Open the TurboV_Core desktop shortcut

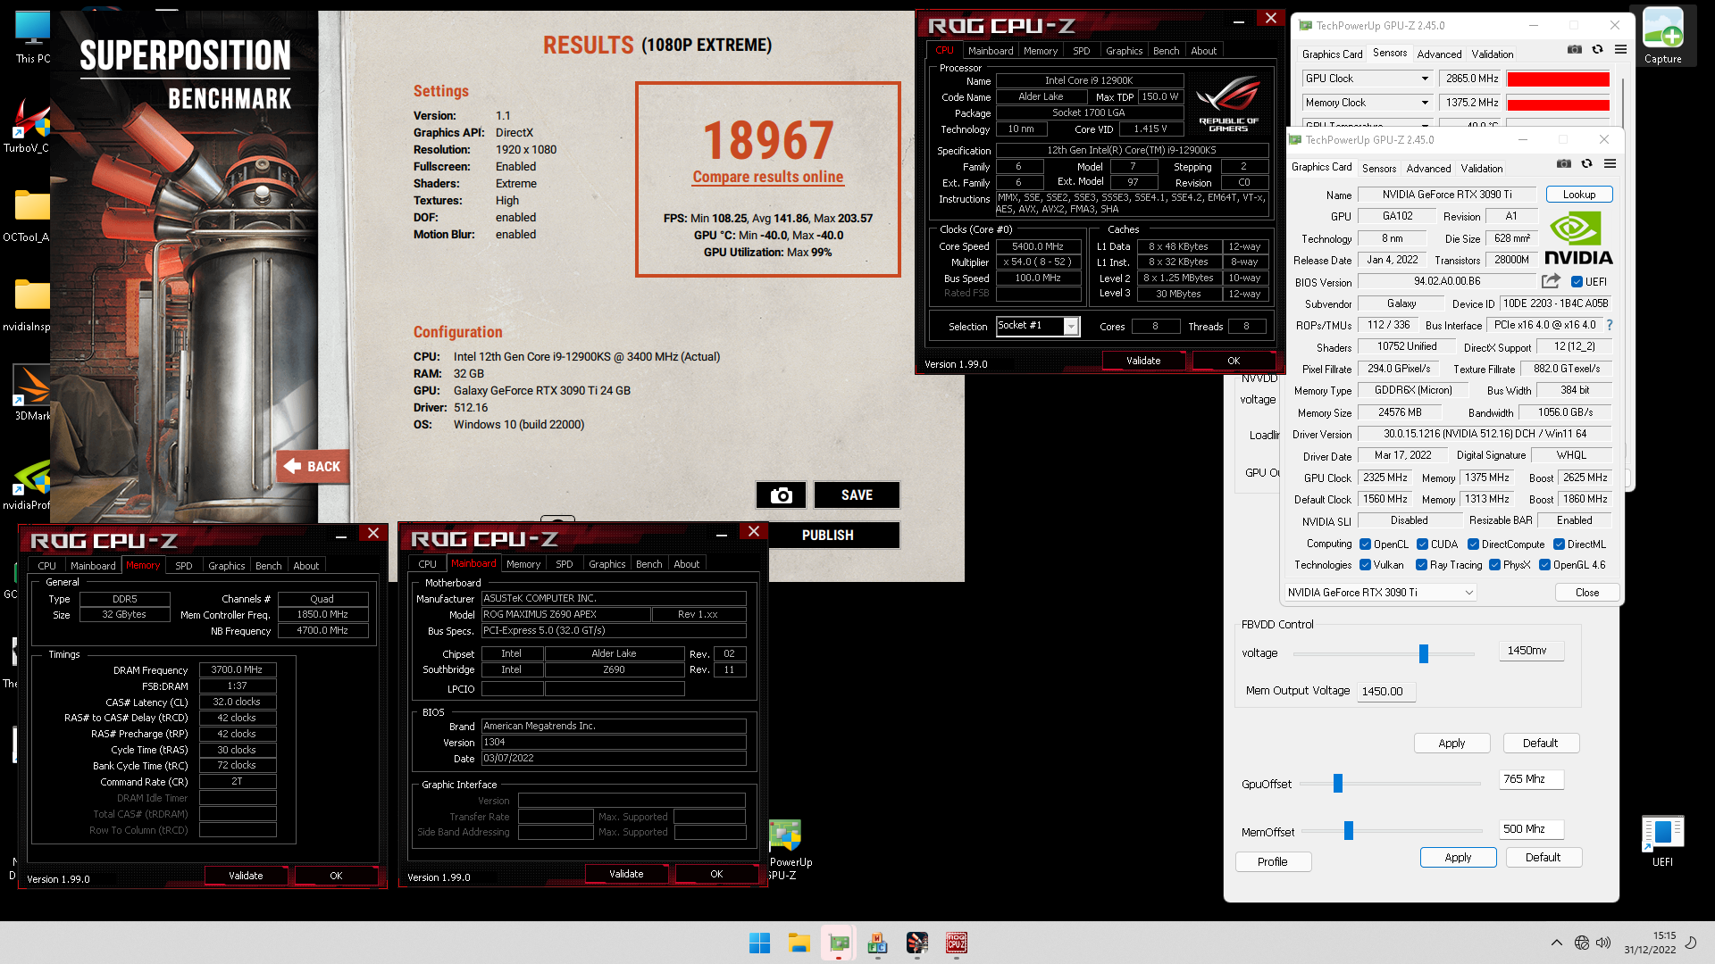(32, 127)
